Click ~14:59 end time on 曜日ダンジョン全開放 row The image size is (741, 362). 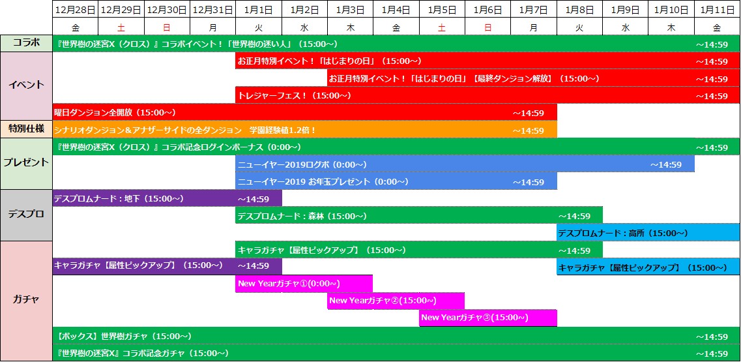529,113
